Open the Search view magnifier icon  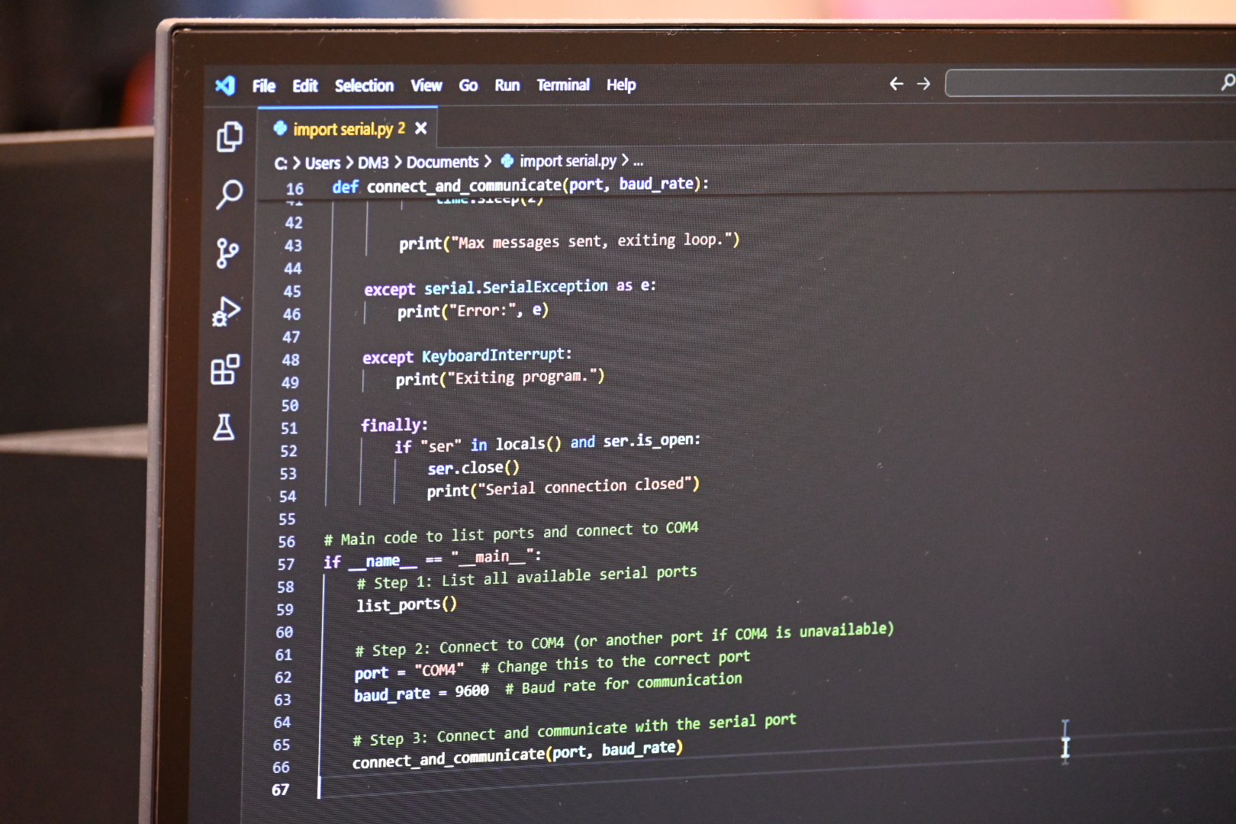pyautogui.click(x=229, y=195)
